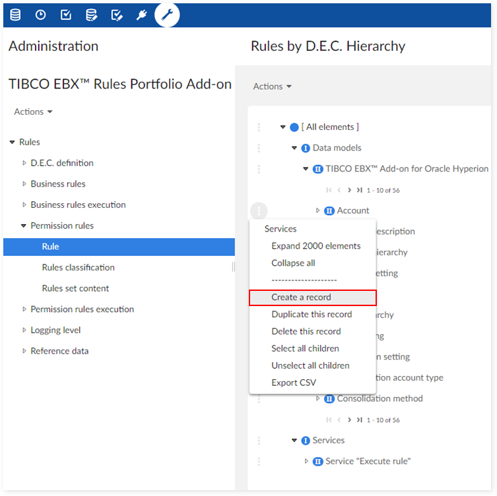Image resolution: width=497 pixels, height=496 pixels.
Task: Choose Unselect all children menu entry
Action: [313, 366]
